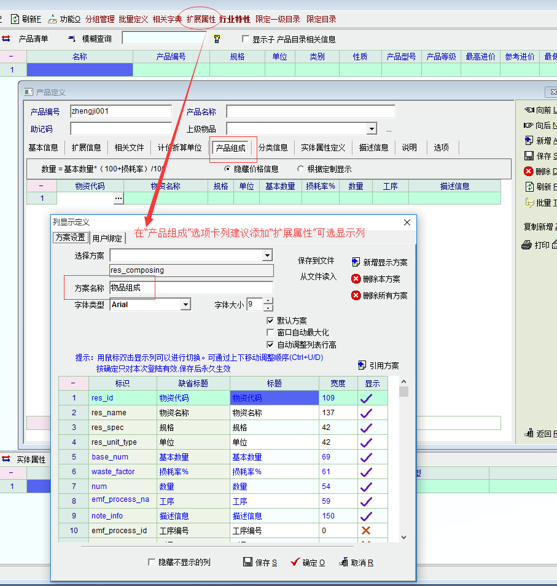The width and height of the screenshot is (557, 586).
Task: Check the hide undisplayed columns box (隐藏不显示的列)
Action: [x=152, y=562]
